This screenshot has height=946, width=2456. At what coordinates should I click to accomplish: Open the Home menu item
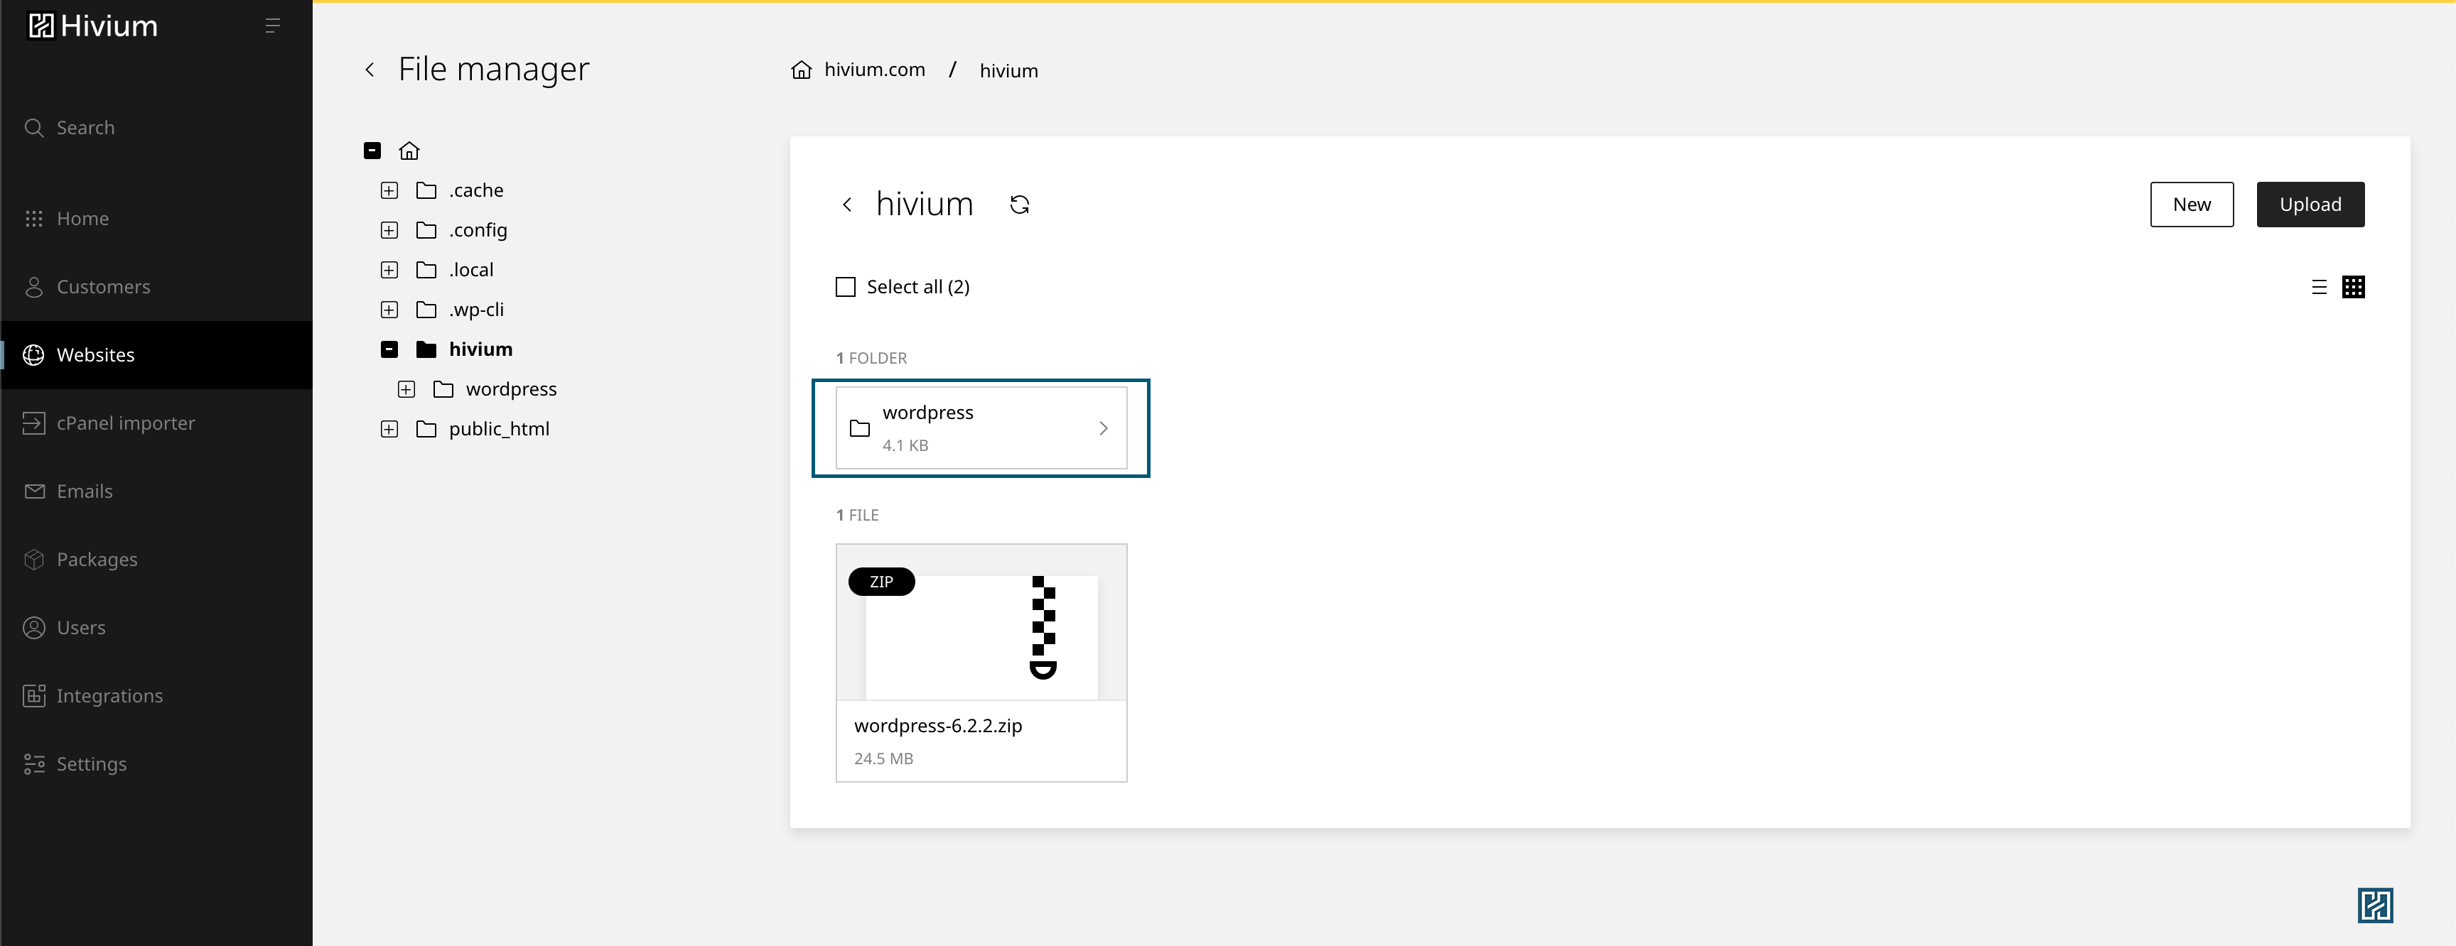(x=156, y=218)
